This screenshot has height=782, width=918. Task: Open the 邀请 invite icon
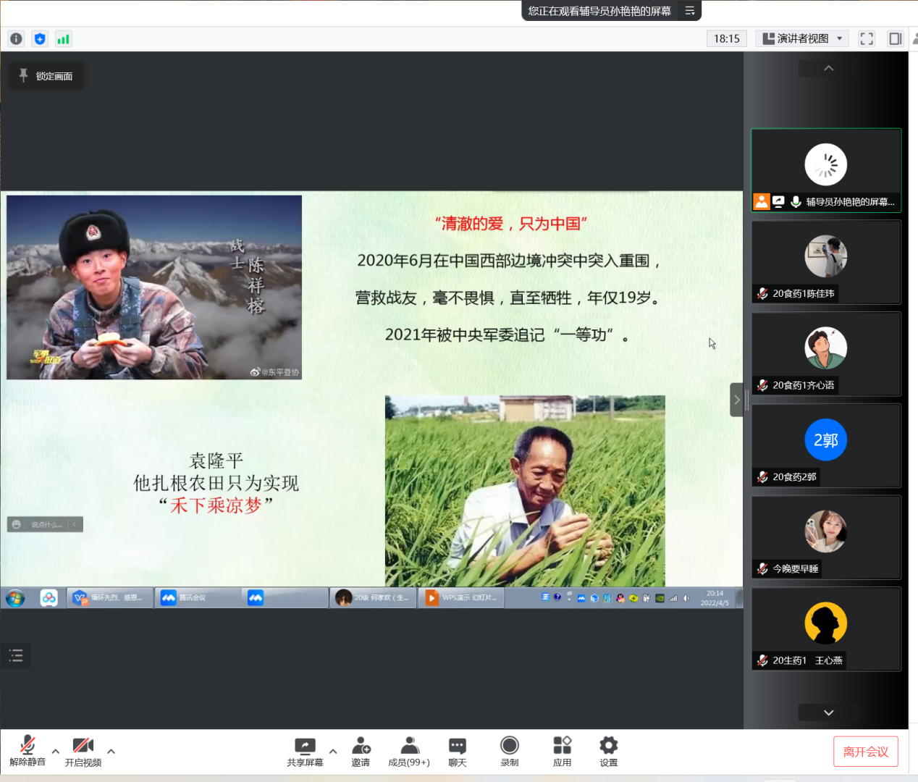(x=361, y=751)
